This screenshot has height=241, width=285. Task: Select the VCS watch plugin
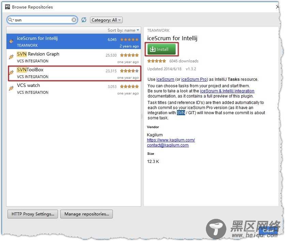[x=74, y=89]
